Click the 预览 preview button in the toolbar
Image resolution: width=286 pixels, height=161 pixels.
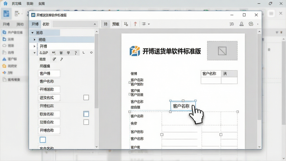tap(116, 24)
